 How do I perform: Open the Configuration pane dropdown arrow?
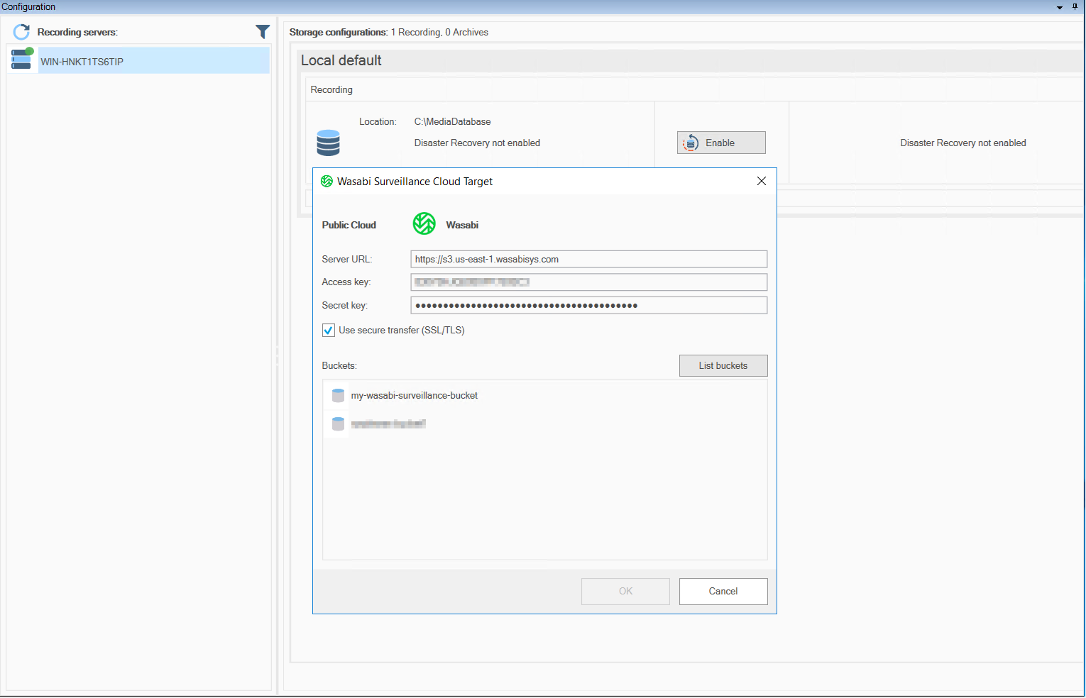pyautogui.click(x=1060, y=7)
